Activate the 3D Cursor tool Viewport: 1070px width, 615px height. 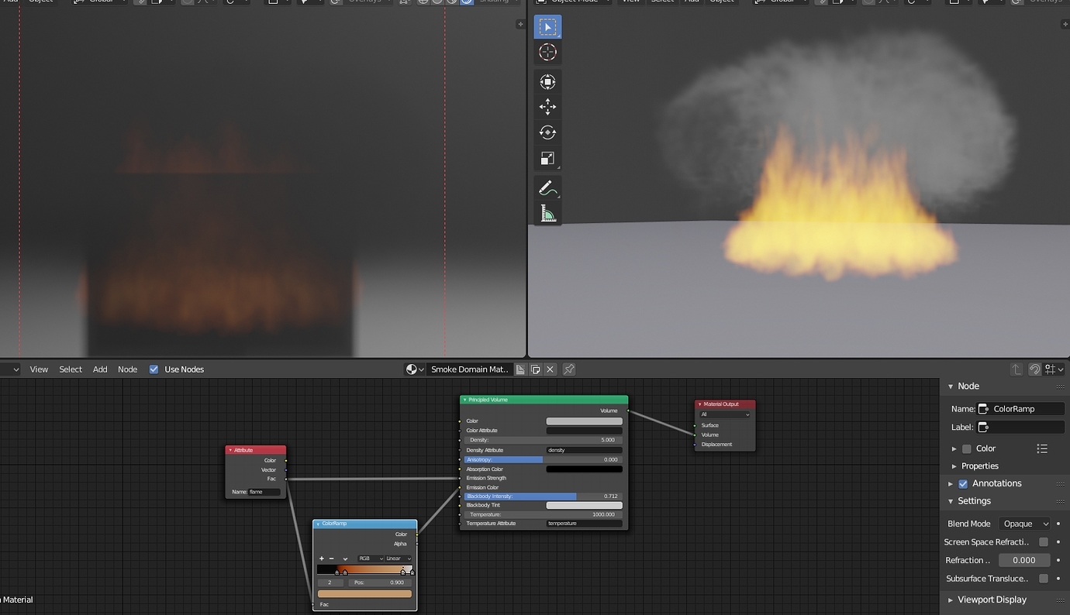pos(548,52)
